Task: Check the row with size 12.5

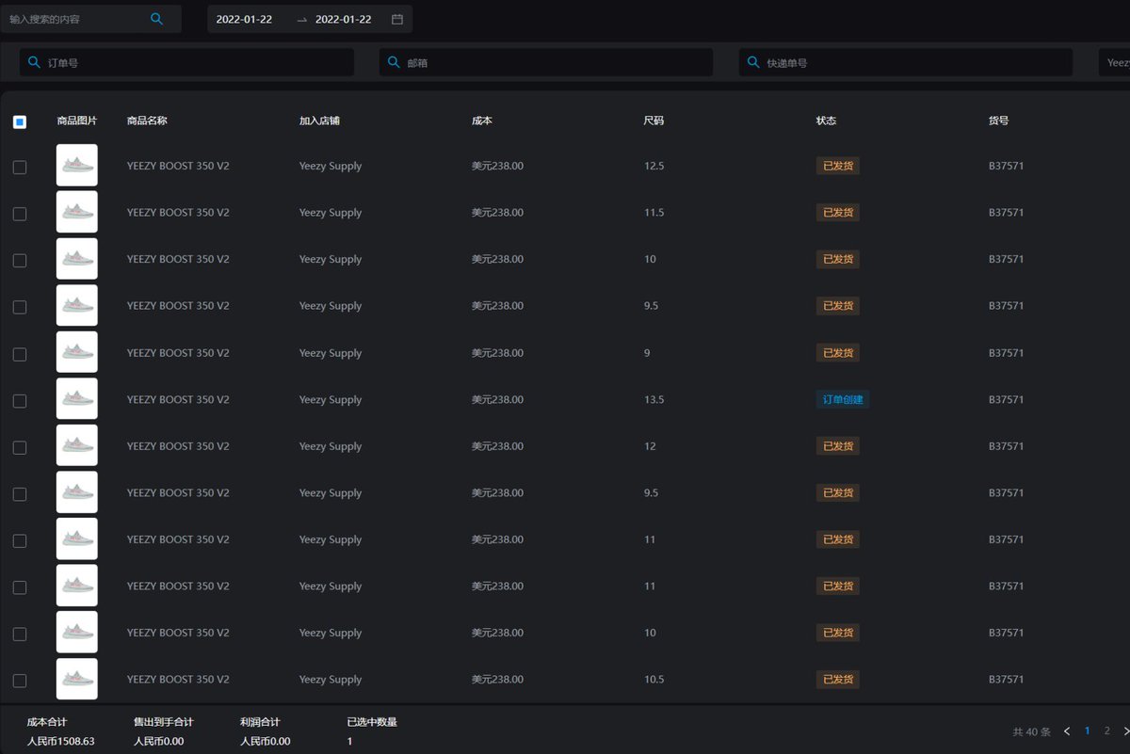Action: pos(20,167)
